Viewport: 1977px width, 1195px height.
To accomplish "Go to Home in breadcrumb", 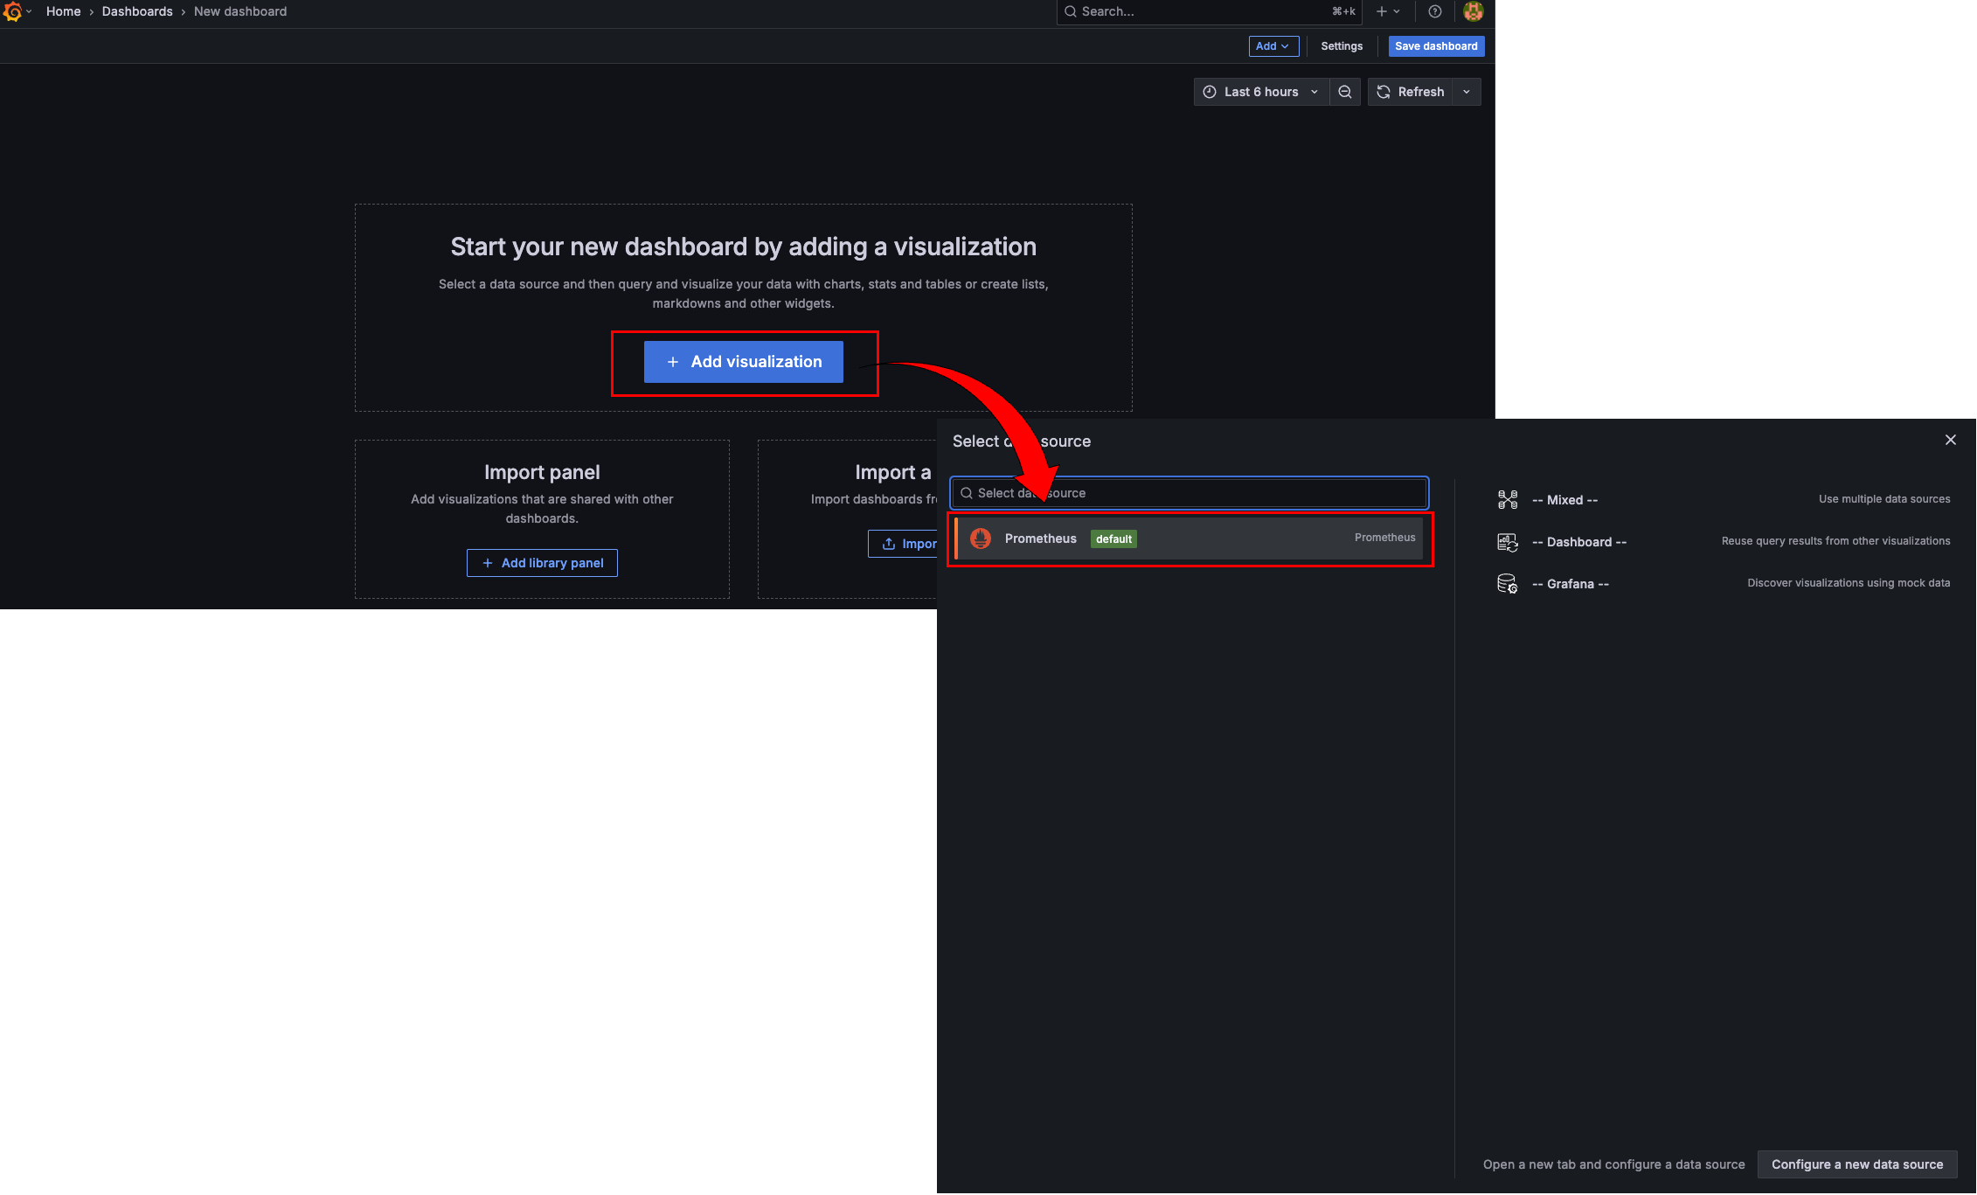I will coord(63,11).
